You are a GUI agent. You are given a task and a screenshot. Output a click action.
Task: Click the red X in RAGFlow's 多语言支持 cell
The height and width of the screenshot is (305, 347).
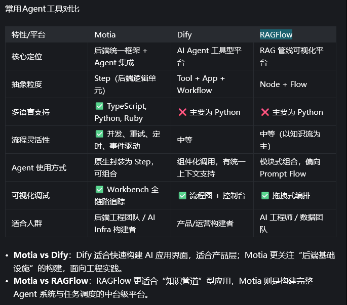coord(265,112)
